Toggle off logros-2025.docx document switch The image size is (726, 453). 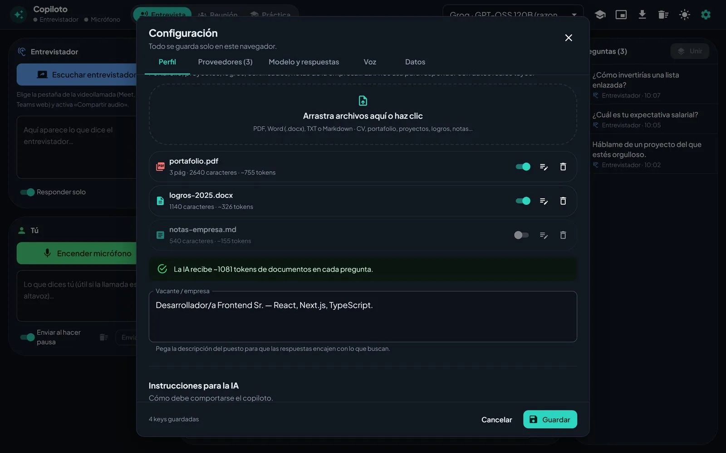coord(523,201)
